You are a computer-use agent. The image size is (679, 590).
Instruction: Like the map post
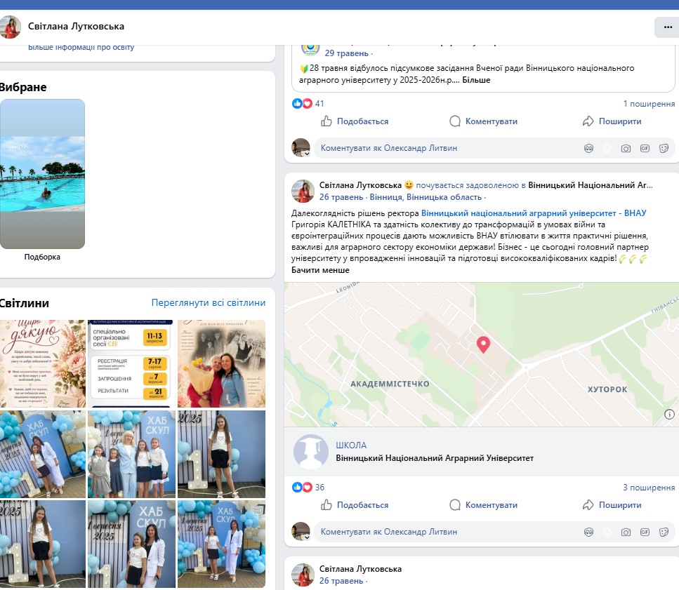tap(355, 505)
